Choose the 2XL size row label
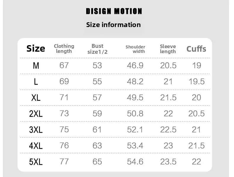This screenshot has height=177, width=234. click(36, 114)
